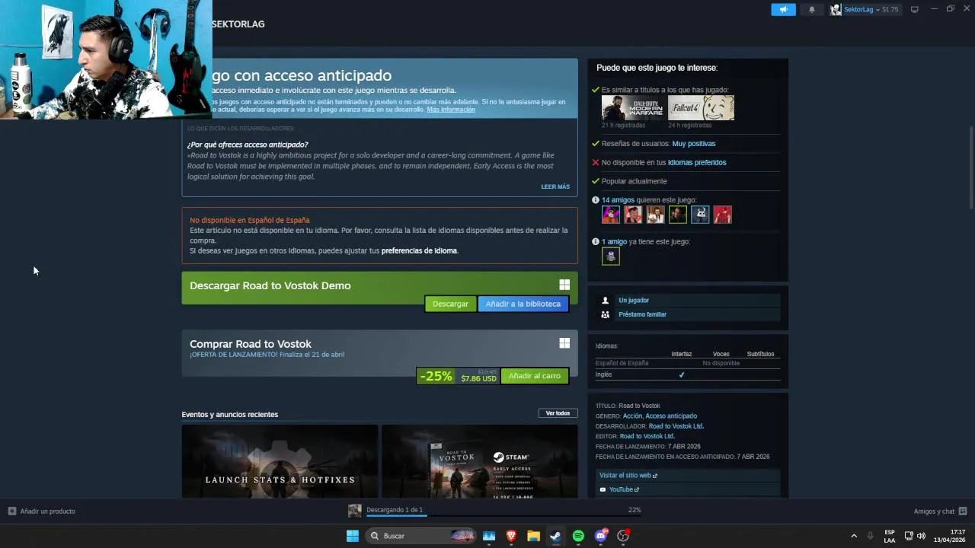Click the family sharing people icon
The width and height of the screenshot is (975, 548).
coord(606,314)
